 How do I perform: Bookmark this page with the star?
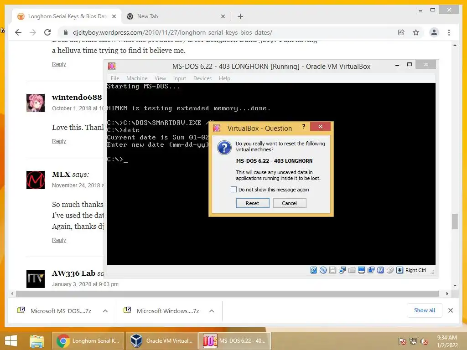[x=416, y=32]
